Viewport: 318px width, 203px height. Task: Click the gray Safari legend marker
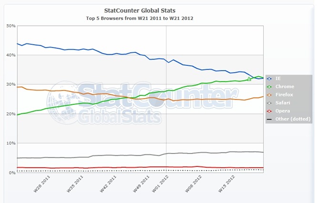[x=270, y=102]
